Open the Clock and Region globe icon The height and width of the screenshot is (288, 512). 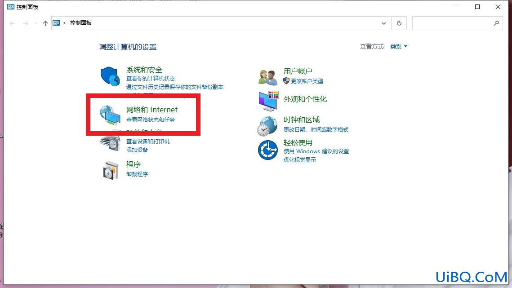click(267, 126)
